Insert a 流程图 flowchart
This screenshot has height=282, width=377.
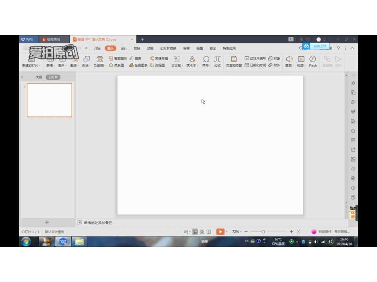(x=157, y=65)
